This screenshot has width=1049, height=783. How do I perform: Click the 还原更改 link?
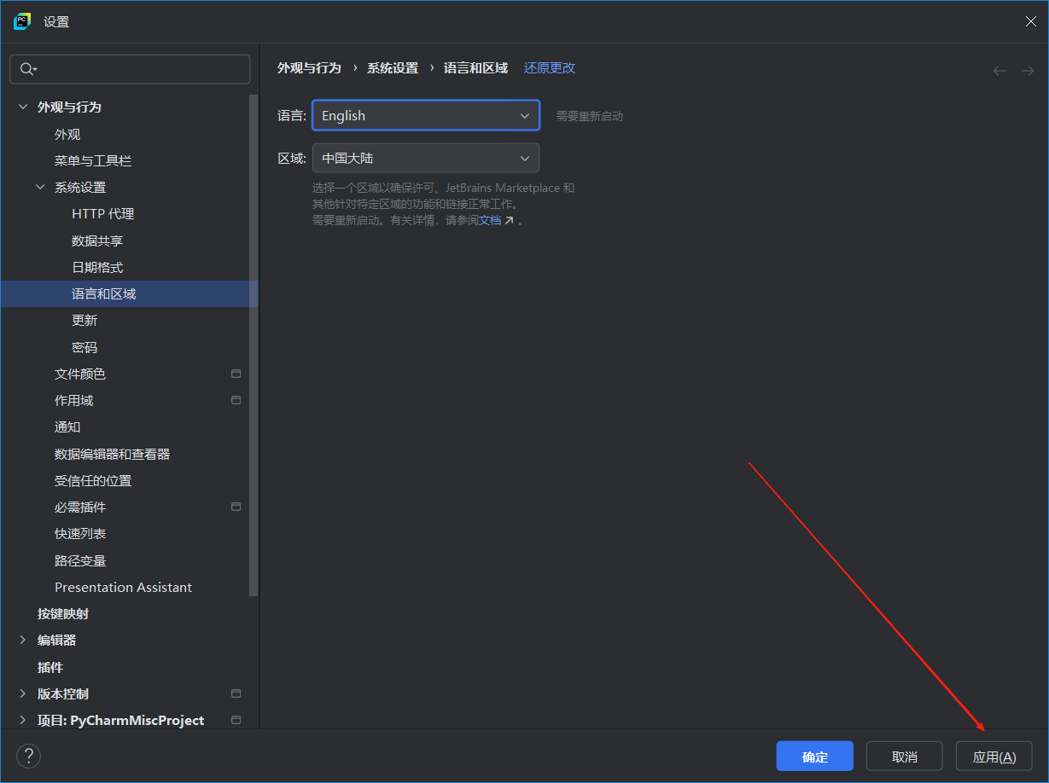550,67
